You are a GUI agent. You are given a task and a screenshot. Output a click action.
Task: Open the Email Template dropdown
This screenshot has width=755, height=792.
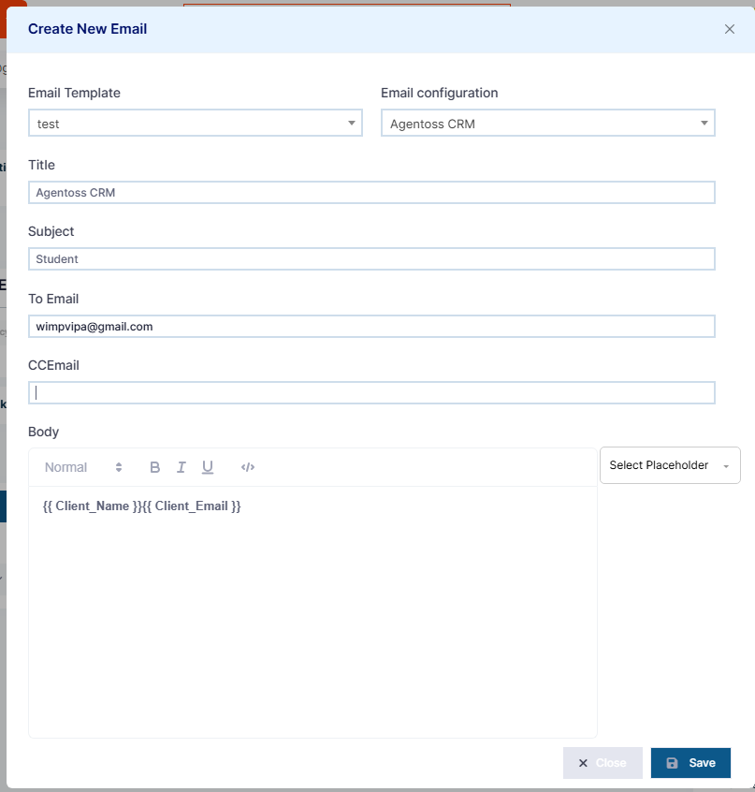(x=196, y=124)
